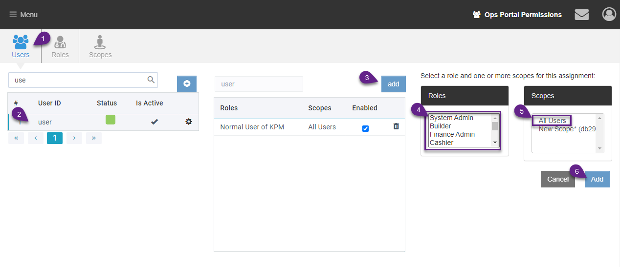620x267 pixels.
Task: Open the gear settings for user row
Action: [189, 122]
